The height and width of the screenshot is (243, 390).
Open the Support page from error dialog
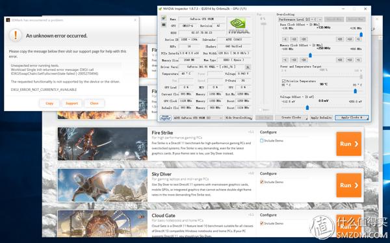[x=71, y=103]
